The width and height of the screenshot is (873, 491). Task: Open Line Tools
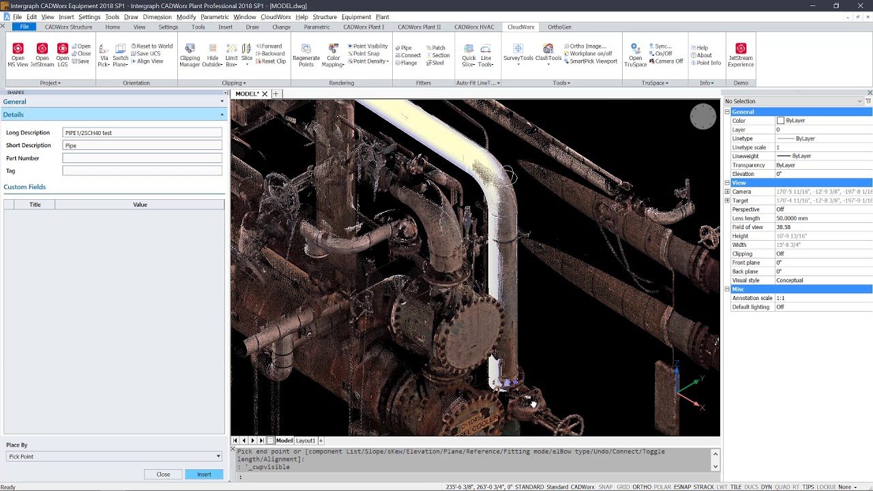486,55
